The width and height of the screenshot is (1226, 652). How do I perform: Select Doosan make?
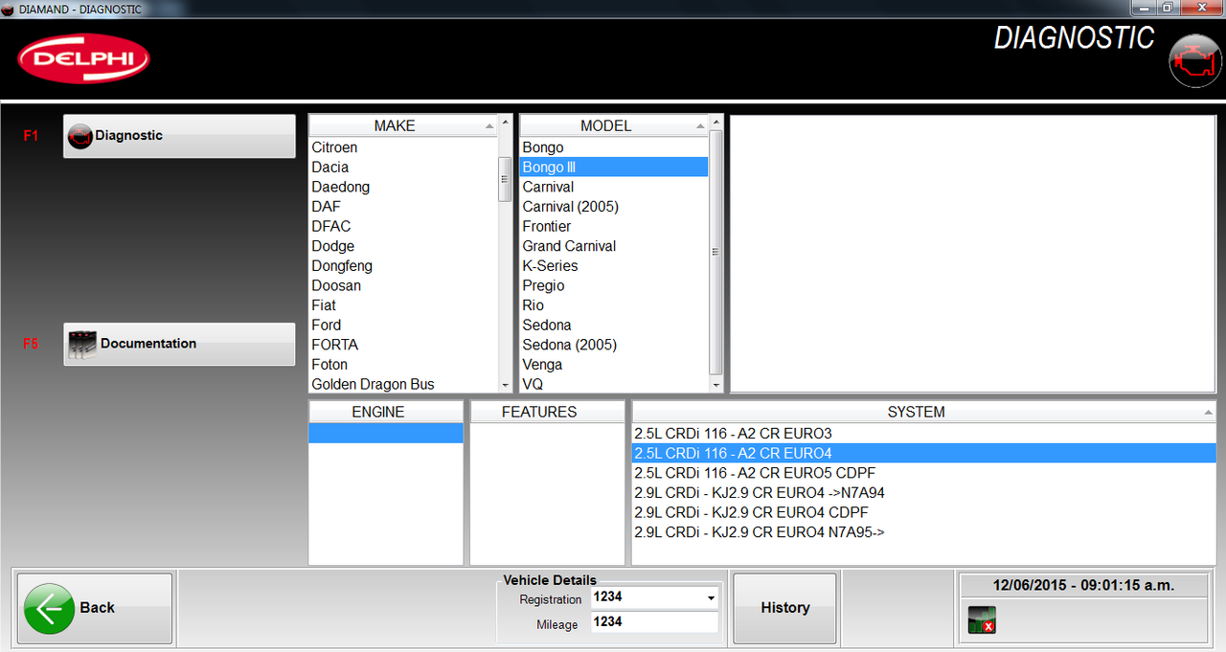click(x=403, y=285)
